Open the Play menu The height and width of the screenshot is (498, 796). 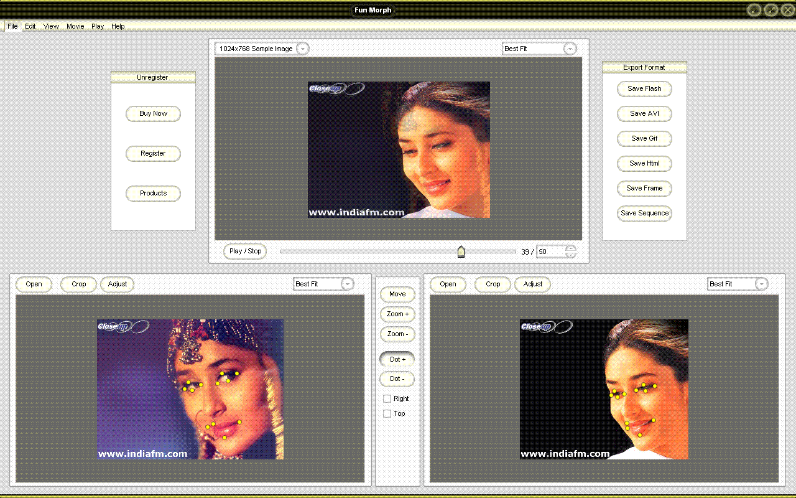click(98, 26)
